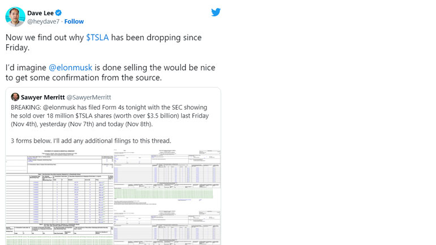
Task: Follow Dave Lee
Action: tap(74, 22)
